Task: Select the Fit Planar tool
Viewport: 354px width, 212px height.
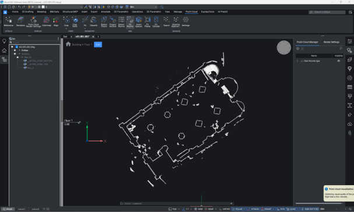Action: coord(148,22)
